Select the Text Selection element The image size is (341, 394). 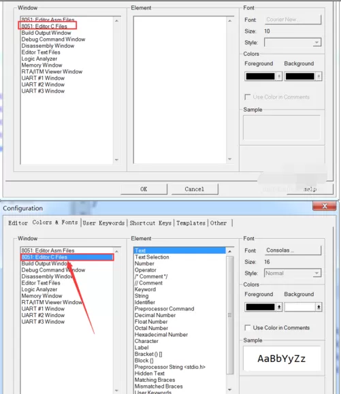(152, 257)
